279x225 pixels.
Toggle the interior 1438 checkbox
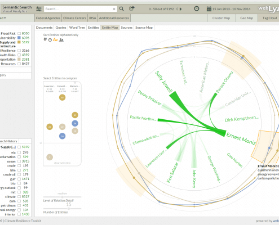point(19,214)
